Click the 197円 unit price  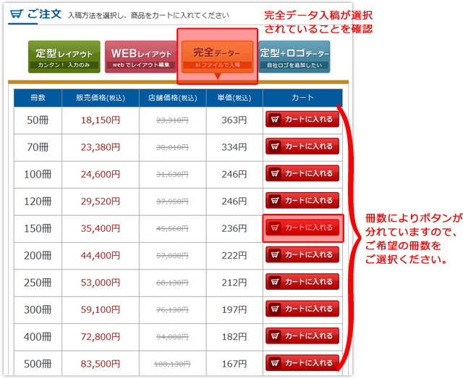(x=234, y=309)
